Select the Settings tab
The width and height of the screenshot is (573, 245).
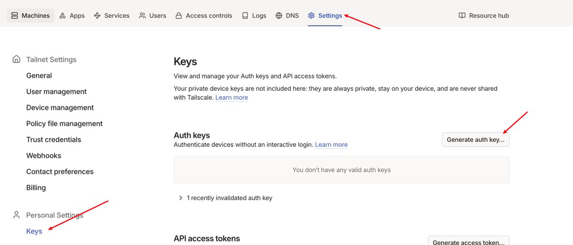[x=325, y=15]
